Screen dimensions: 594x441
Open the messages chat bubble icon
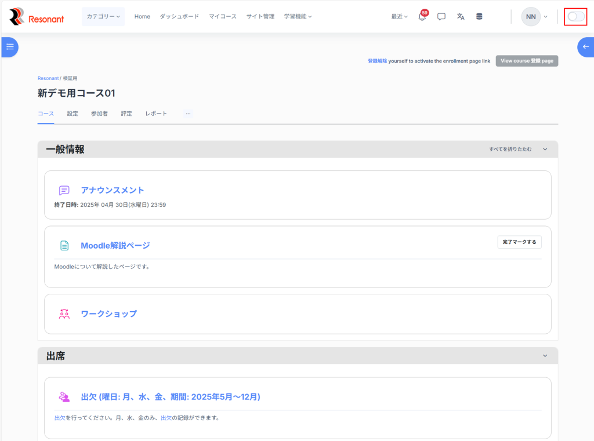click(x=441, y=17)
